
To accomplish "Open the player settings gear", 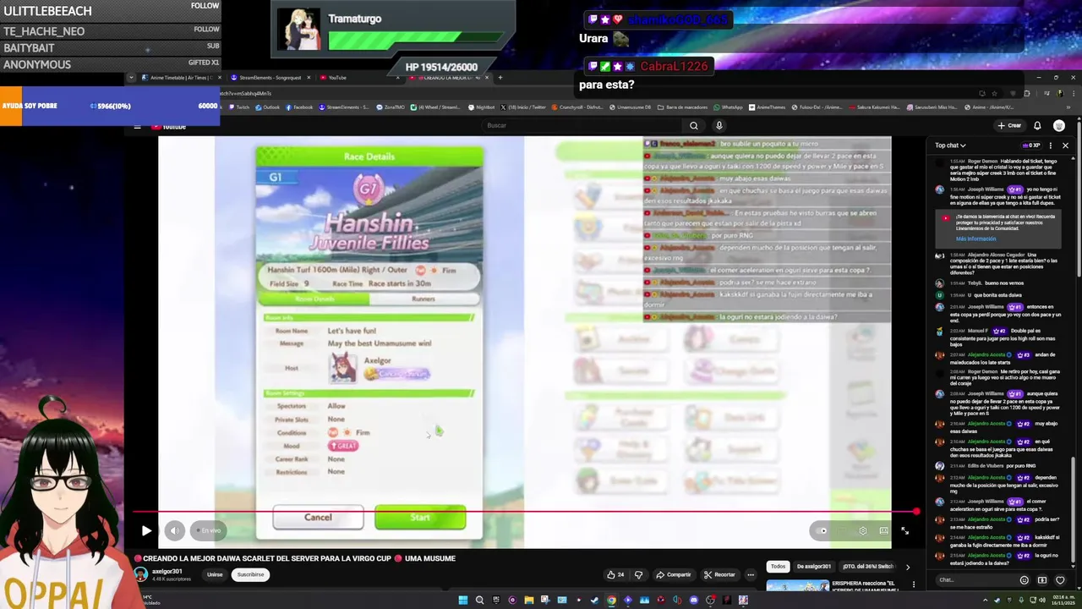I will click(x=862, y=531).
